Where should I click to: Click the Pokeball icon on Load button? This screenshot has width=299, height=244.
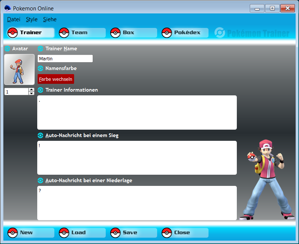point(64,233)
